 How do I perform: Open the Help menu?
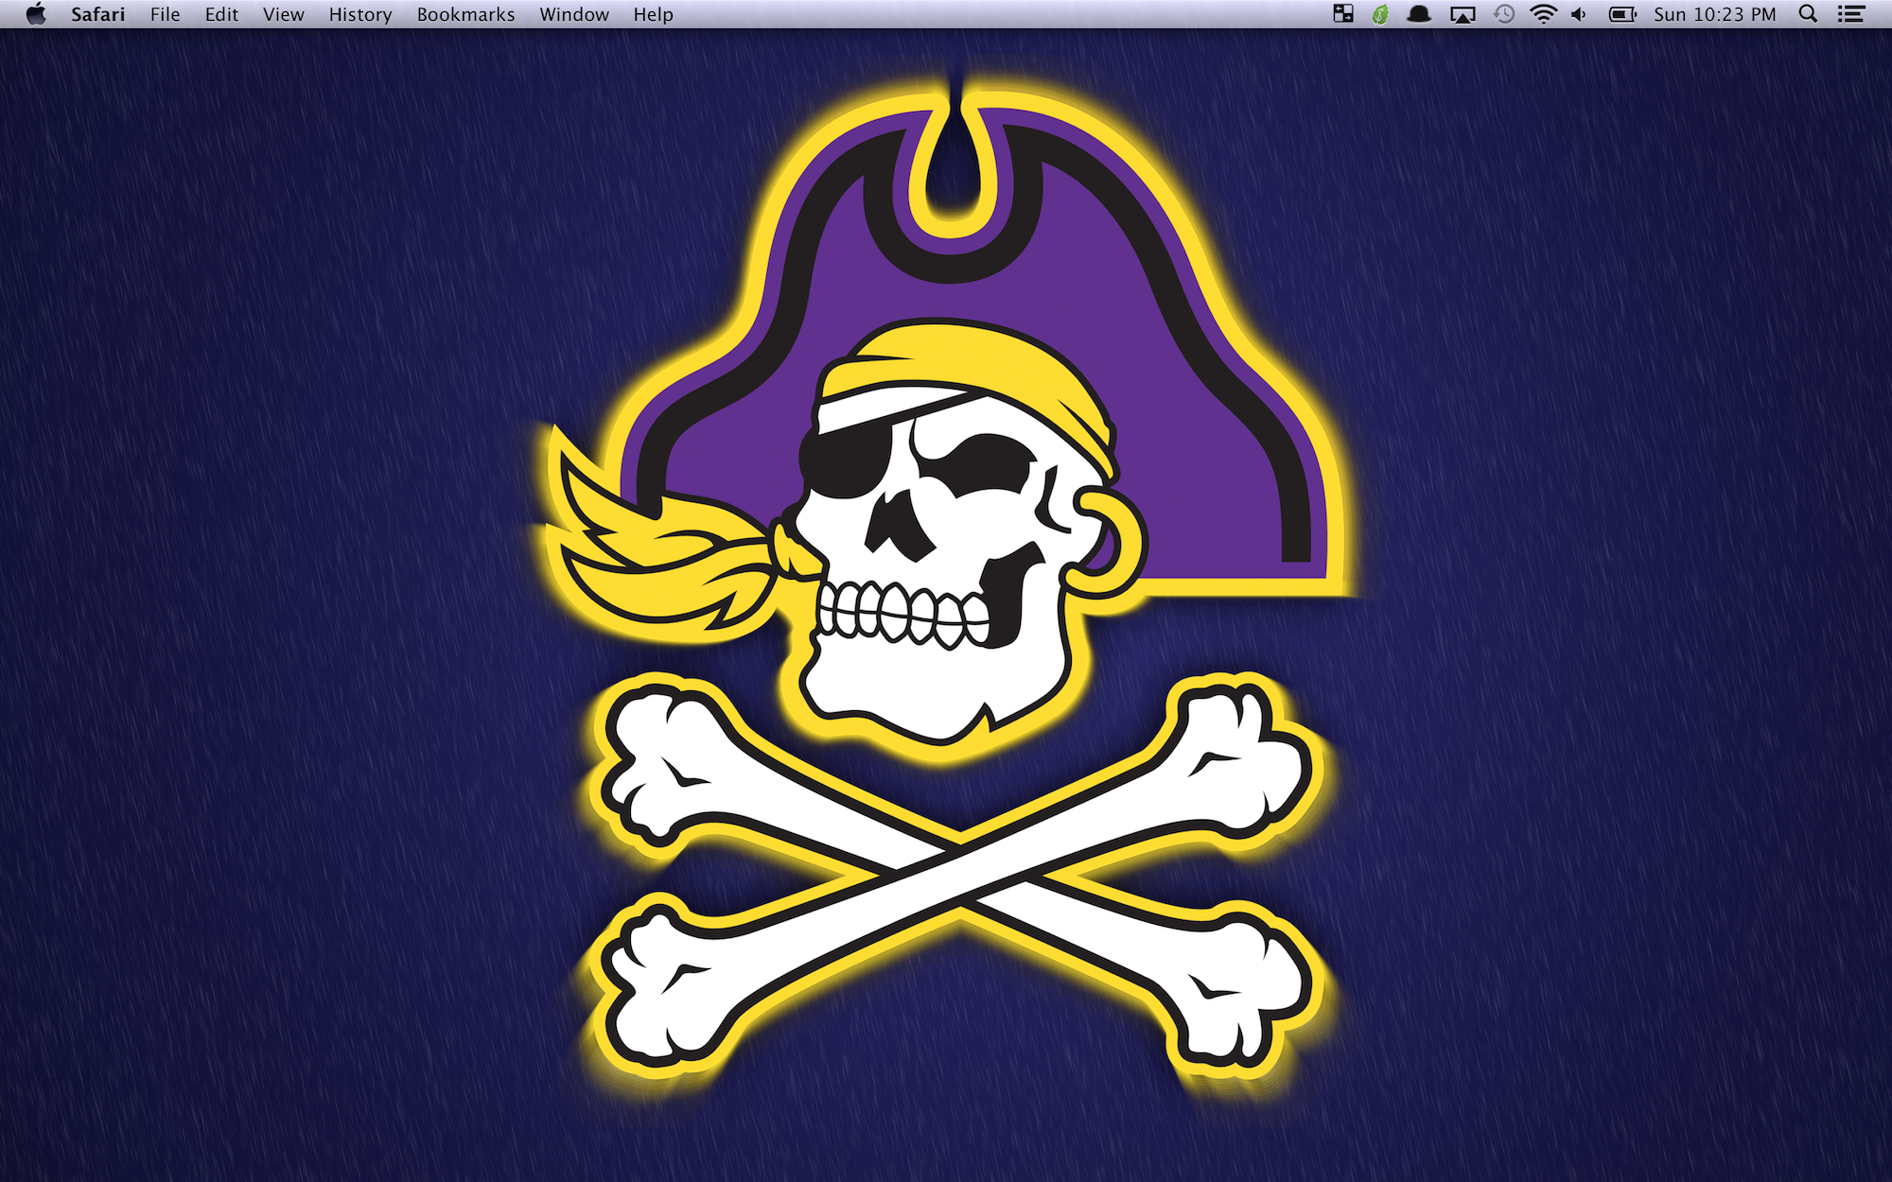(x=653, y=14)
